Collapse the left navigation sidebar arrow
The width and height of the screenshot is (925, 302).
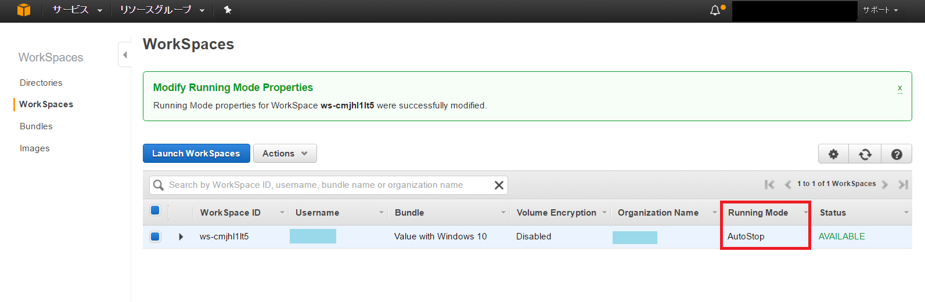(125, 54)
